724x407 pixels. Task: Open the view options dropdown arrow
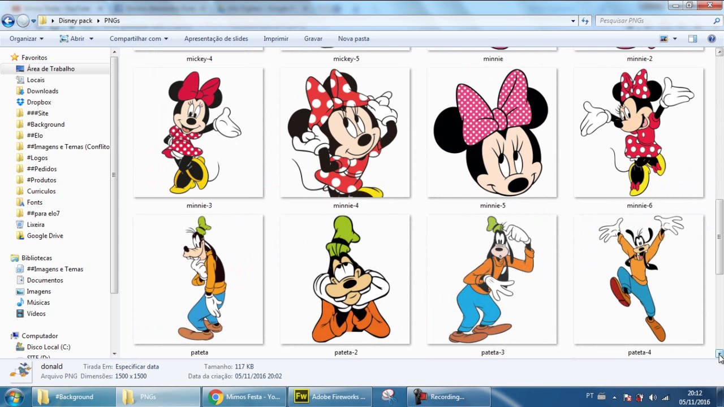point(675,39)
